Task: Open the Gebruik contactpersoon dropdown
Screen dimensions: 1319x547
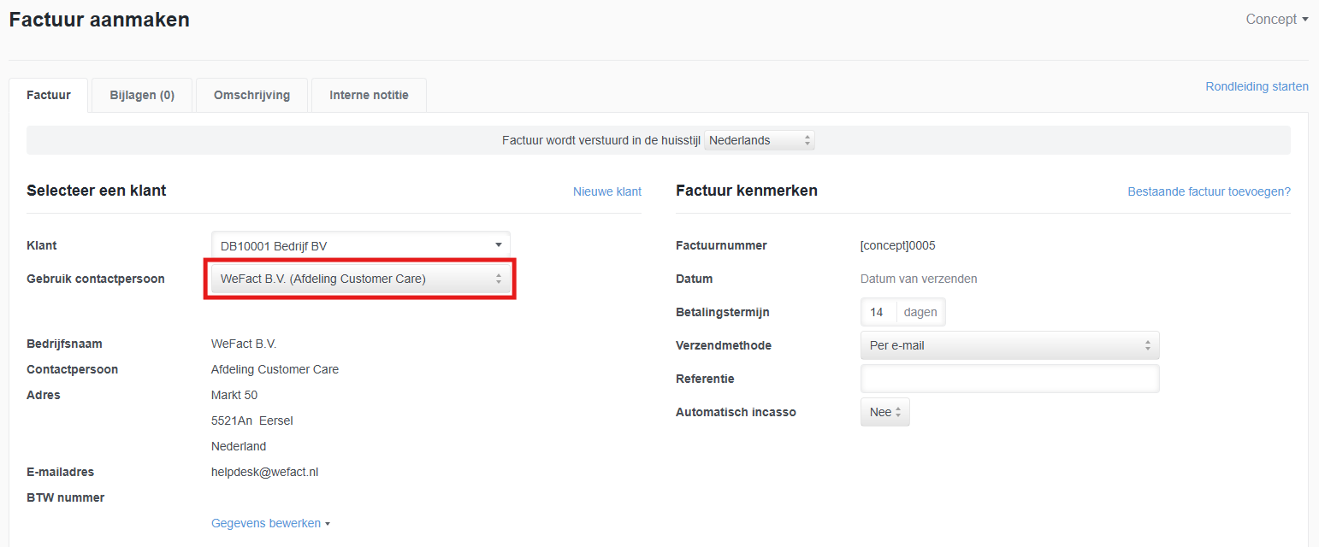Action: [360, 279]
